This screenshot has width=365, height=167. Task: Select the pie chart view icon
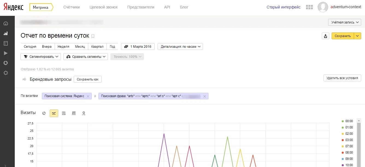tap(44, 113)
